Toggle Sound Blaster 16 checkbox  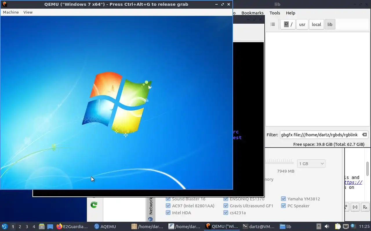[x=168, y=199]
